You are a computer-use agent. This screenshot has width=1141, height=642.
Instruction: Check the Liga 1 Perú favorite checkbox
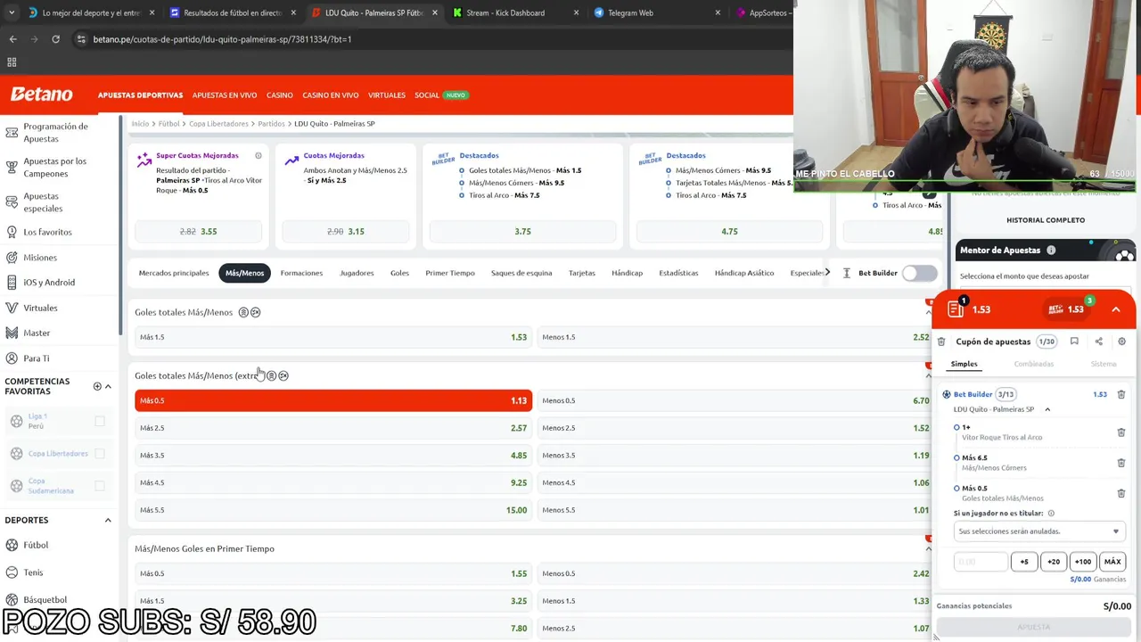coord(100,421)
